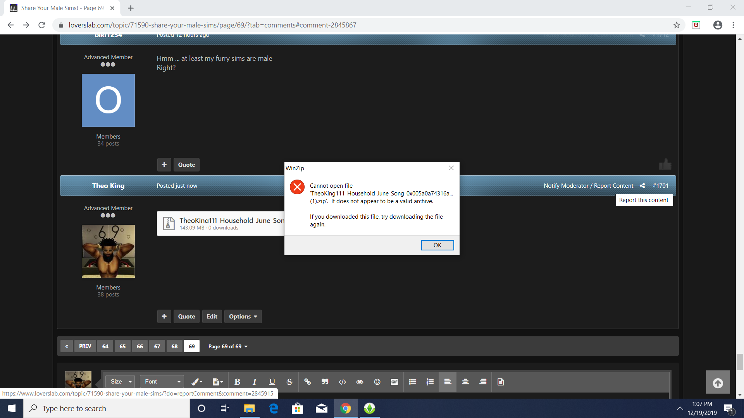Click Quote on the furry sims post
Screen dimensions: 744x418
[x=186, y=164]
